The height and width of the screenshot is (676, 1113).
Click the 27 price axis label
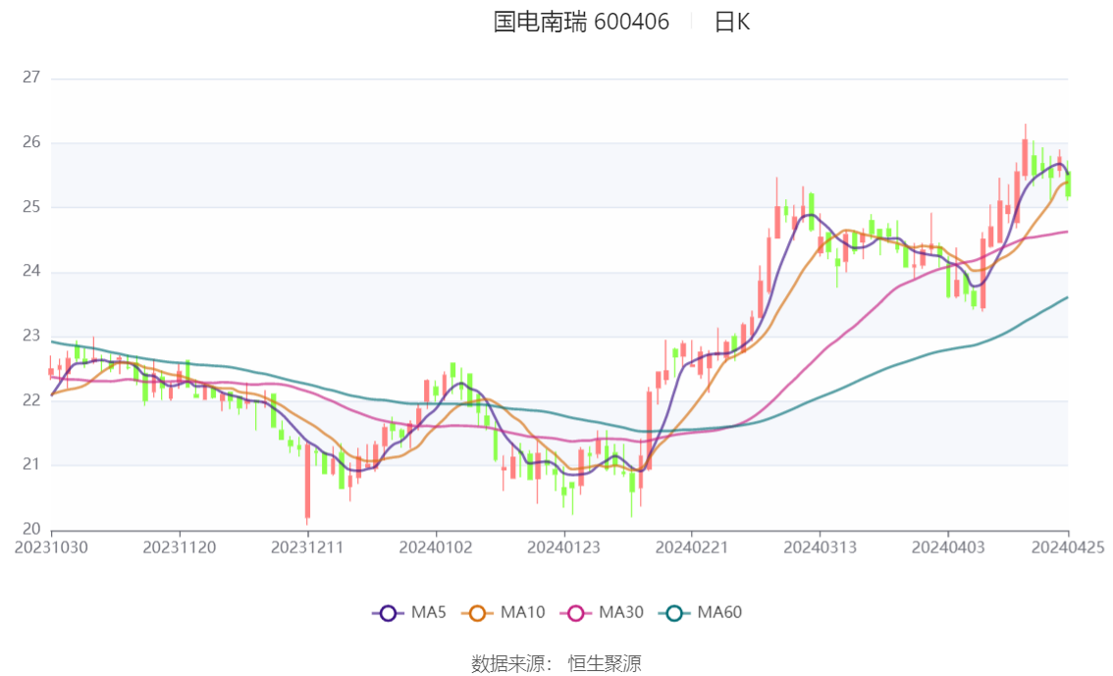coord(31,78)
